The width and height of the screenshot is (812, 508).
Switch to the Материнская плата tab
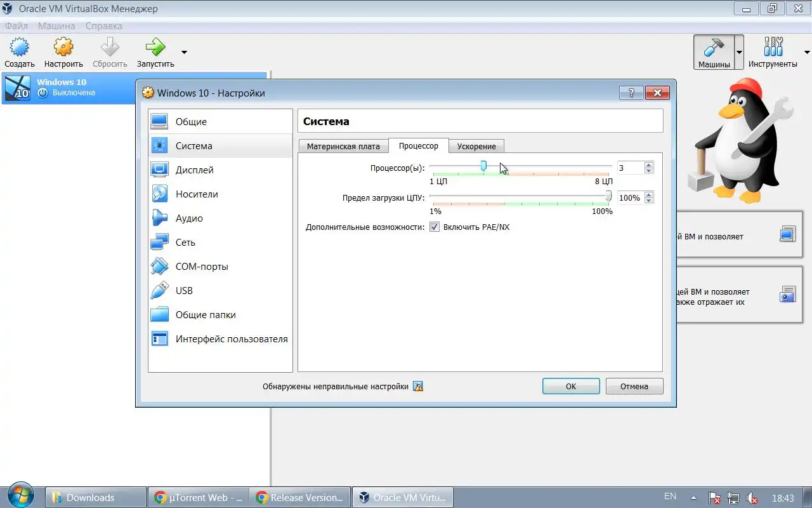343,146
